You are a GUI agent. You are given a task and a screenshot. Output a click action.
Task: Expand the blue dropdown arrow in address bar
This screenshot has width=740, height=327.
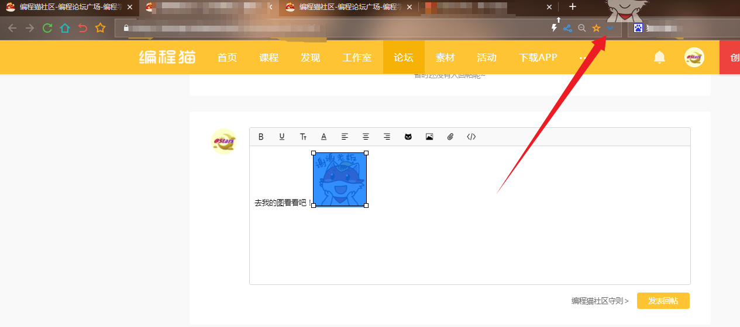click(610, 28)
